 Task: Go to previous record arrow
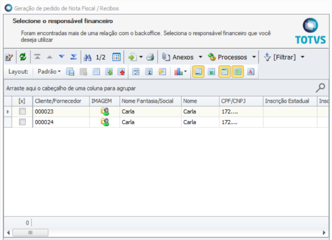point(50,57)
